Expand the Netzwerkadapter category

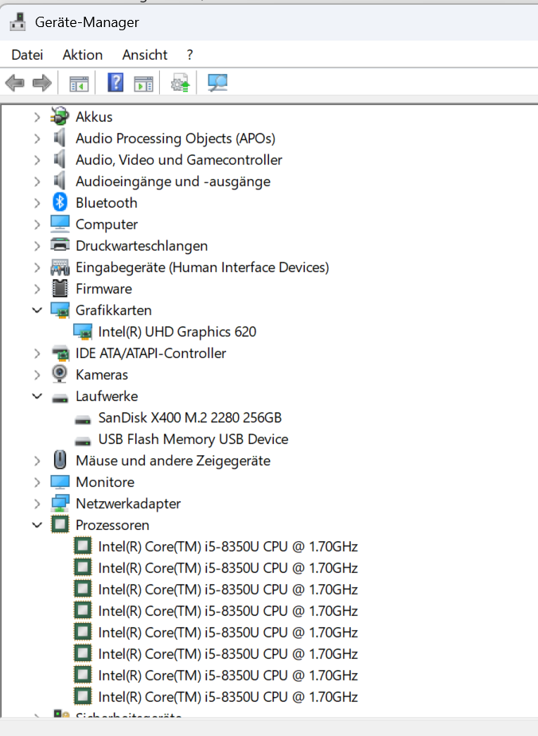pos(37,504)
